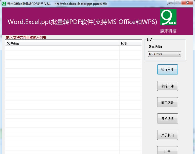The height and width of the screenshot is (154, 195).
Task: Close the 奈末Office window
Action: click(187, 3)
